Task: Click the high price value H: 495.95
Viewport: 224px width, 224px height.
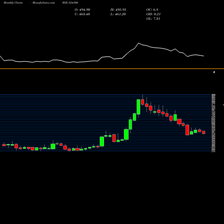Action: point(118,10)
